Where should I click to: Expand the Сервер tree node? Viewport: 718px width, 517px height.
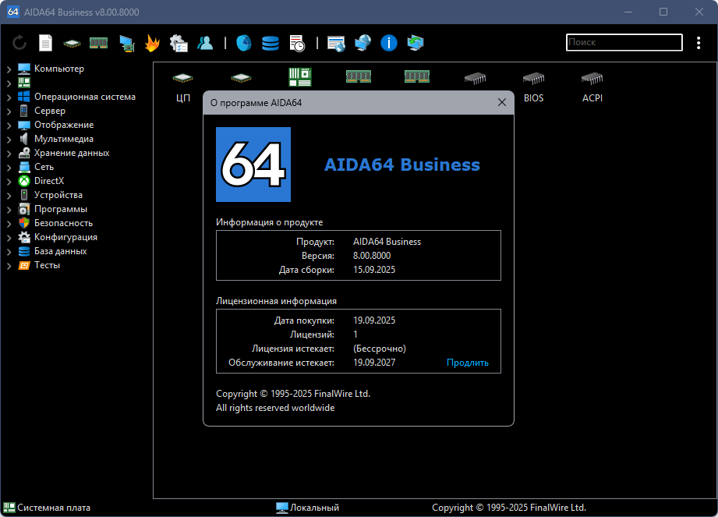click(x=9, y=112)
